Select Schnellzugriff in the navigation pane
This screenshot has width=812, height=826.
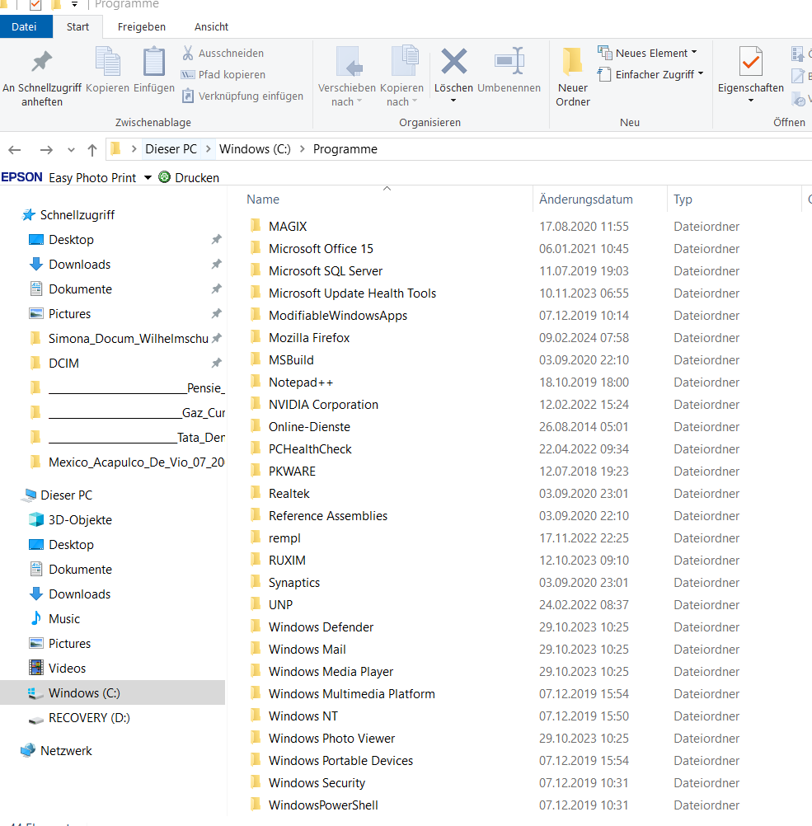(77, 215)
